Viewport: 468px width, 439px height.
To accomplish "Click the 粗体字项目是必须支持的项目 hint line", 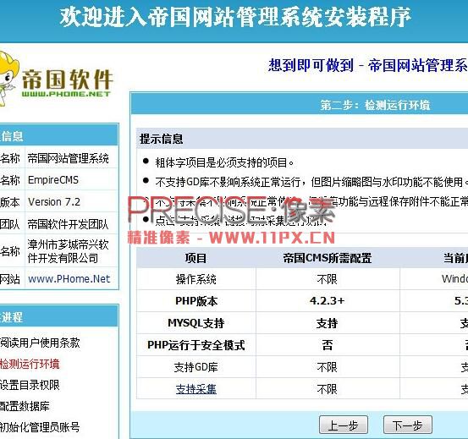I will point(224,162).
